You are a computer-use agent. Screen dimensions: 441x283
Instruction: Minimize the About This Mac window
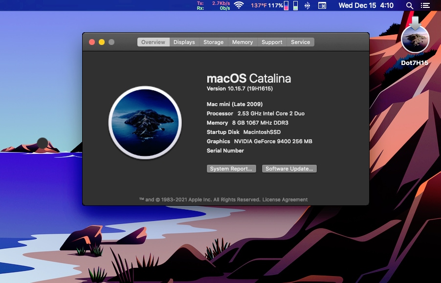click(x=102, y=42)
